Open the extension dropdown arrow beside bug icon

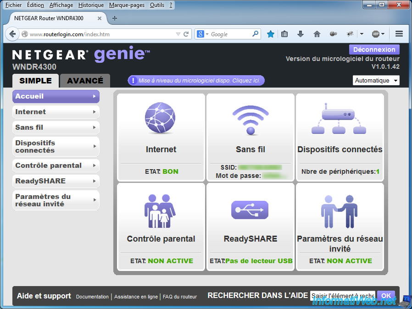click(x=362, y=34)
